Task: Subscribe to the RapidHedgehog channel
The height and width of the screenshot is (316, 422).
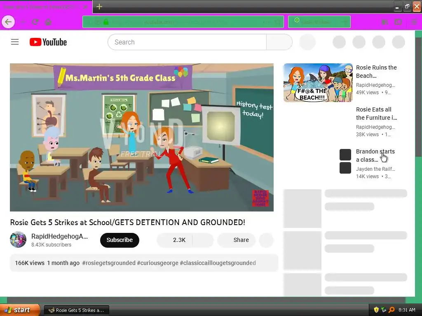Action: (x=120, y=240)
